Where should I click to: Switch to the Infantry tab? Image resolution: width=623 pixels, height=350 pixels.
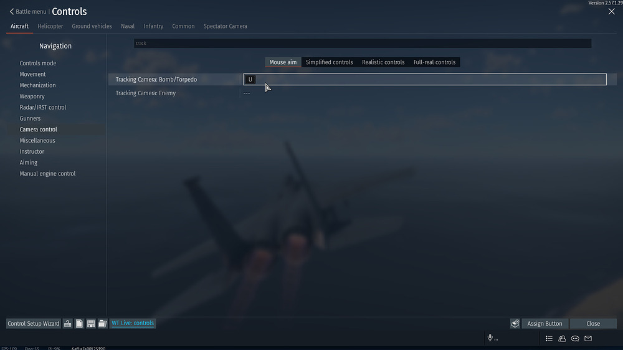pos(153,26)
